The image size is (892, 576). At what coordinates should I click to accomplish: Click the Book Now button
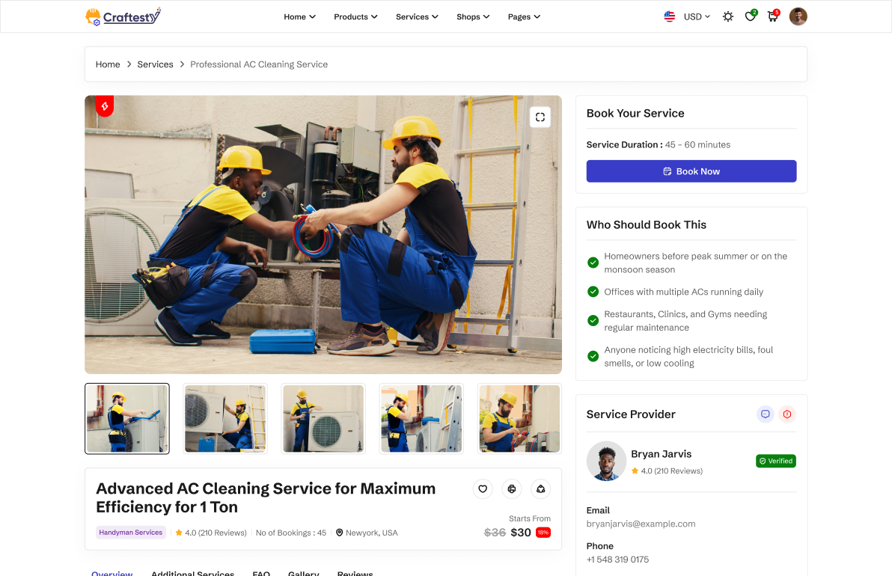(691, 171)
